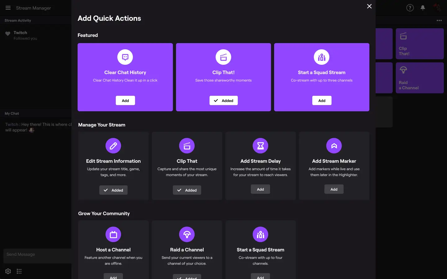Viewport: 447px width, 279px height.
Task: Add the Start a Squad Stream featured action
Action: [322, 100]
